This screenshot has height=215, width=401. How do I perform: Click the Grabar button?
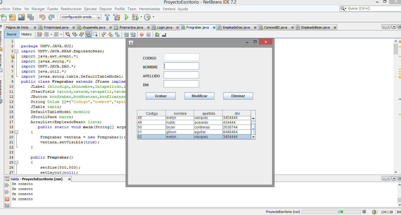[x=161, y=96]
